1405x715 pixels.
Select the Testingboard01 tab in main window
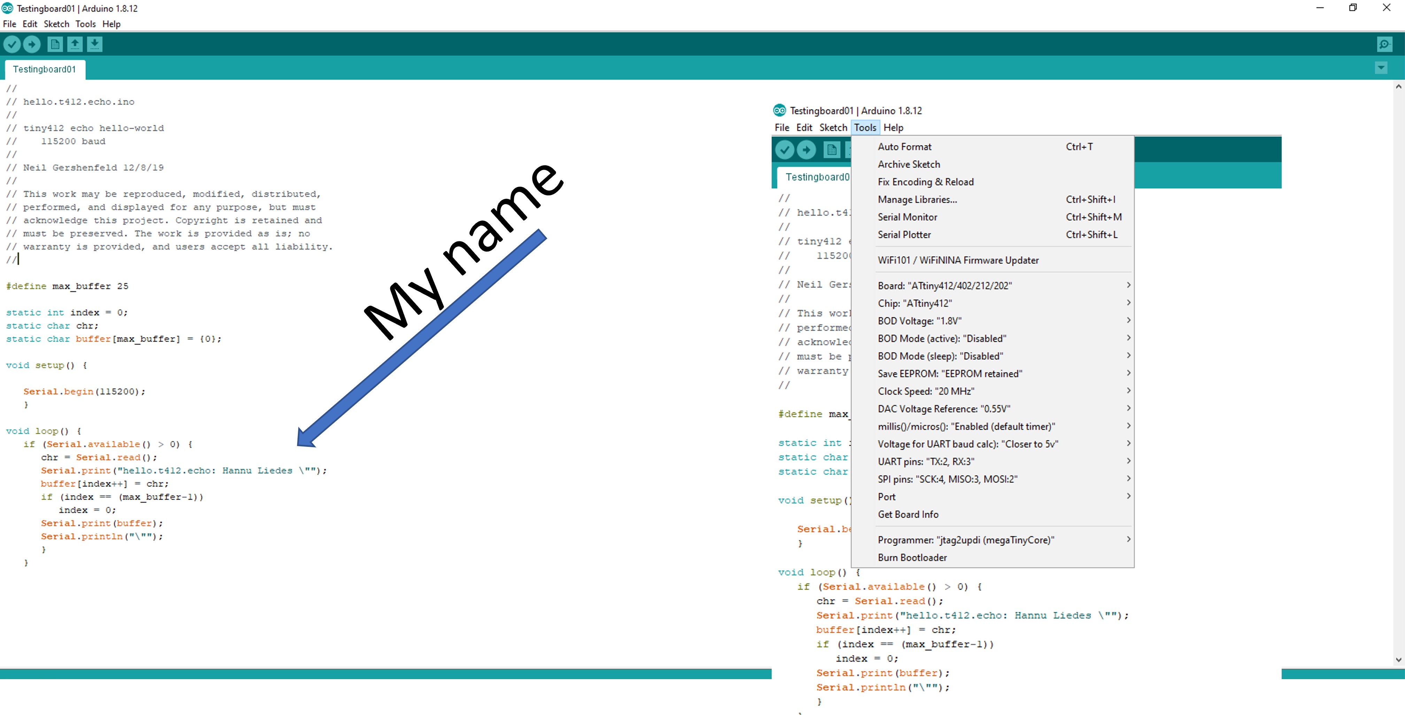(44, 69)
